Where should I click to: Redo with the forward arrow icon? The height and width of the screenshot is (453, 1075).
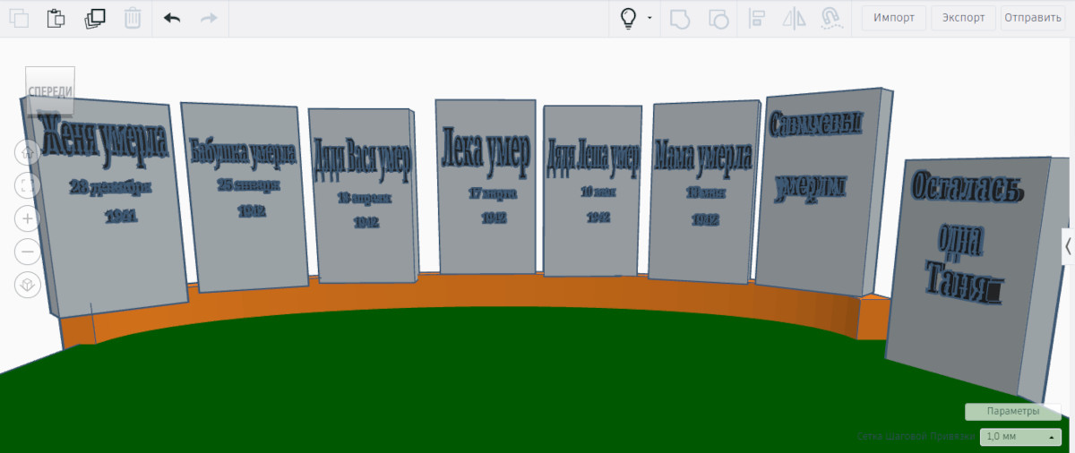209,18
